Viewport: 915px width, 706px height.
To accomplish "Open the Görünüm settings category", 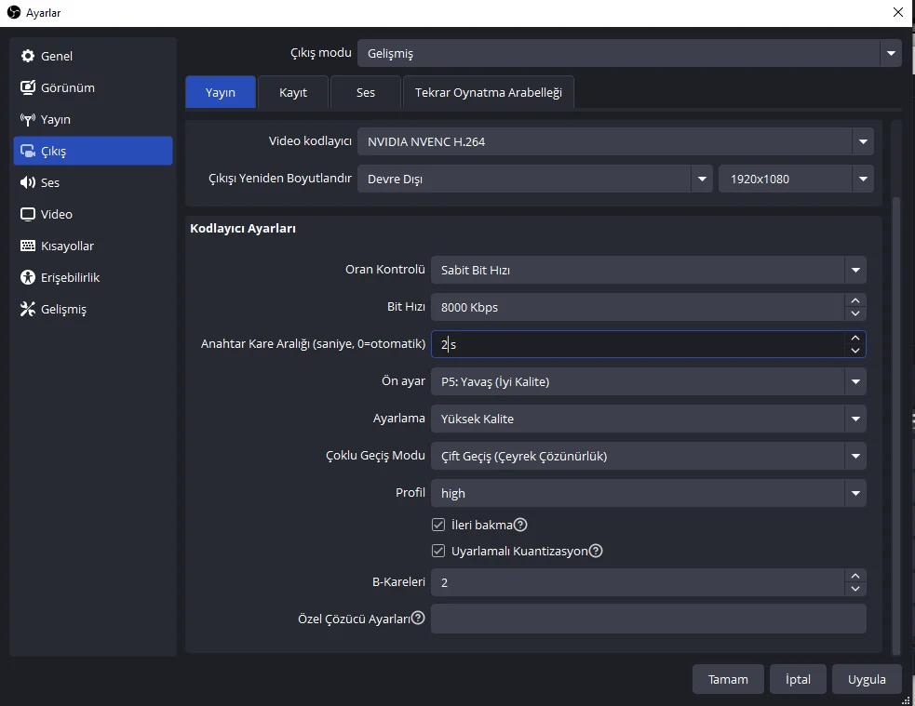I will [93, 87].
